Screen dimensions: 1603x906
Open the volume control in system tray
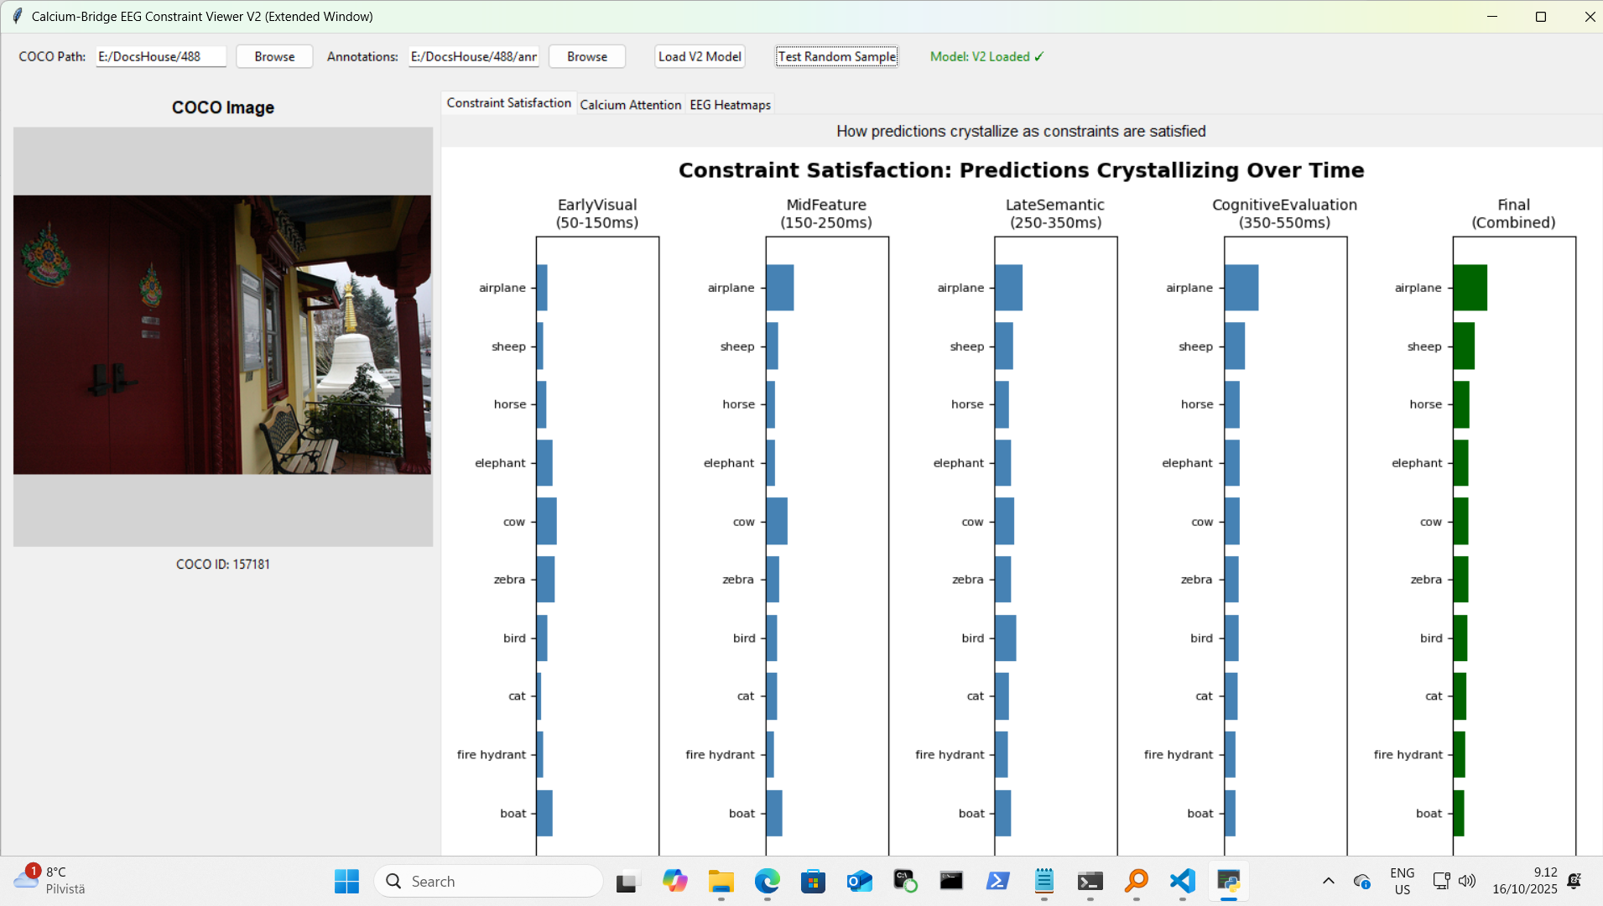(x=1467, y=881)
